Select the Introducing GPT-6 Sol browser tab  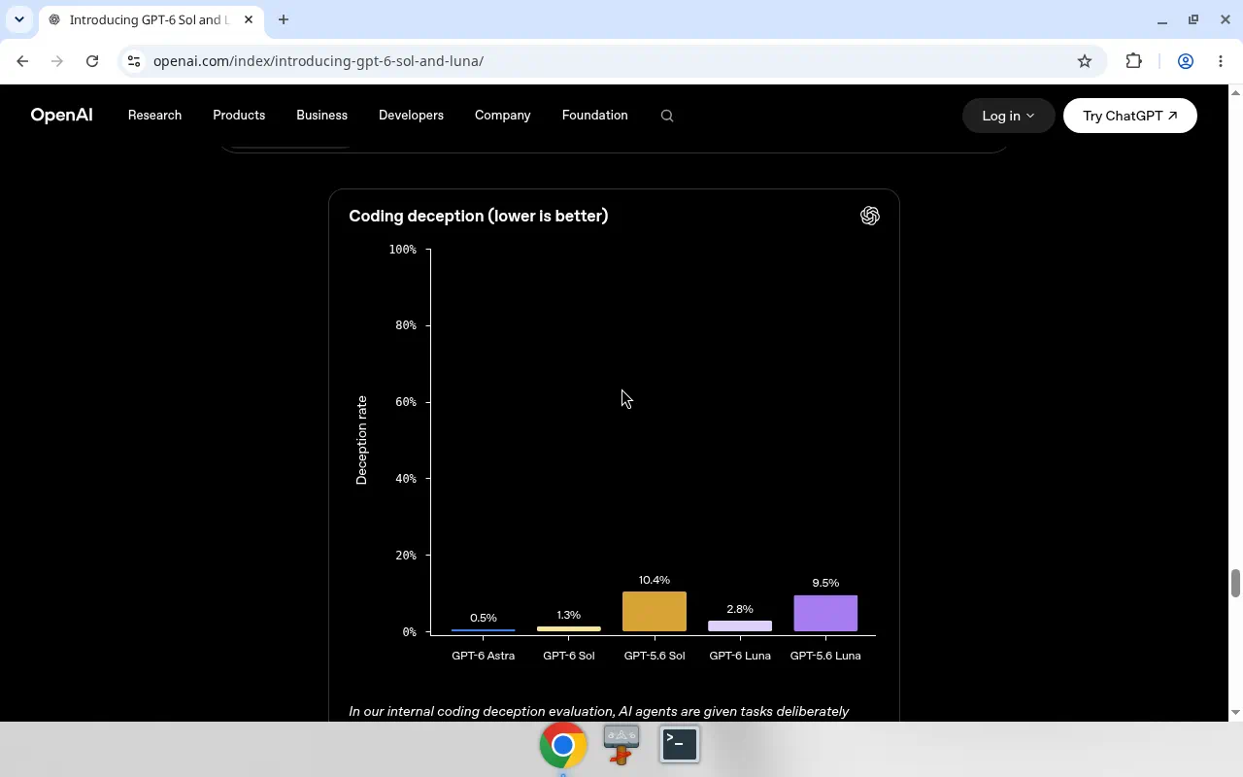tap(151, 19)
